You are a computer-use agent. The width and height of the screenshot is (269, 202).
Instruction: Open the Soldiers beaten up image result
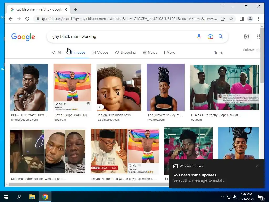[x=48, y=151]
